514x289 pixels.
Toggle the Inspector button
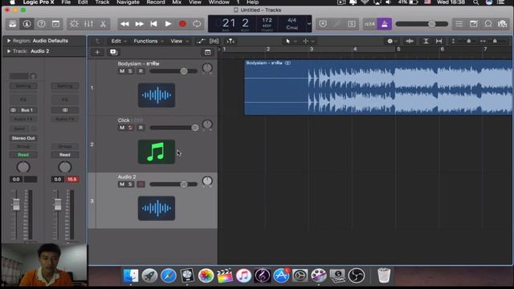(27, 24)
